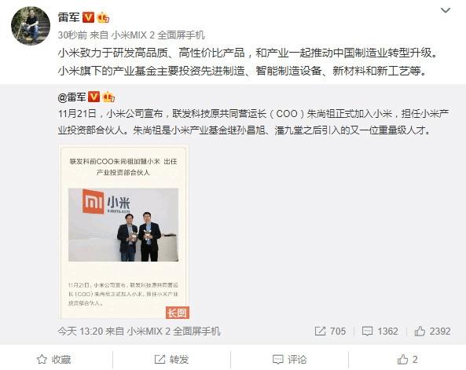Open the long image thumbnail of the announcement
The height and width of the screenshot is (370, 466).
click(x=123, y=232)
